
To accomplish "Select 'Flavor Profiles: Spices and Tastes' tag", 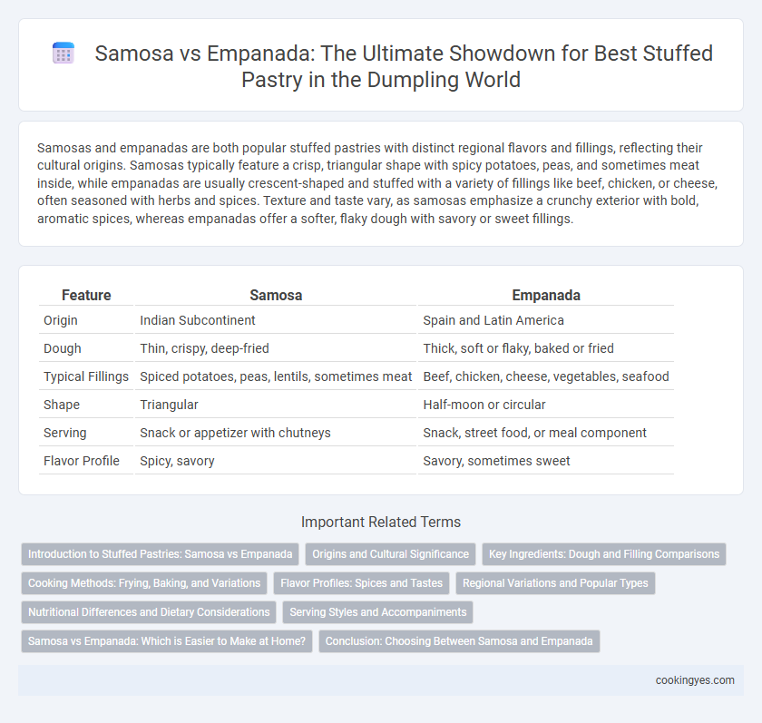I will 362,583.
